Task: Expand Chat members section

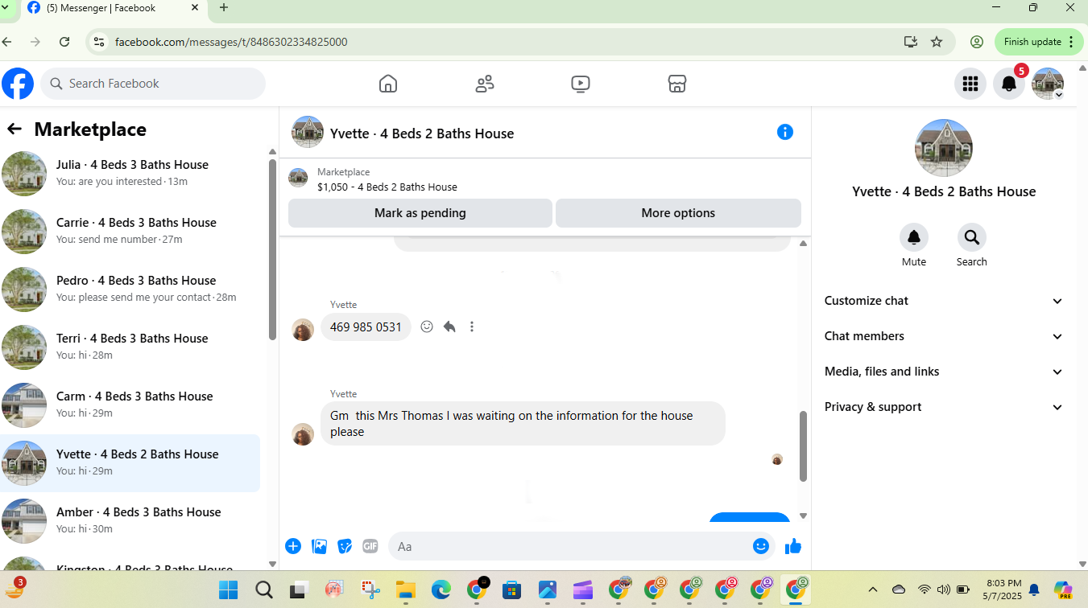Action: [x=944, y=336]
